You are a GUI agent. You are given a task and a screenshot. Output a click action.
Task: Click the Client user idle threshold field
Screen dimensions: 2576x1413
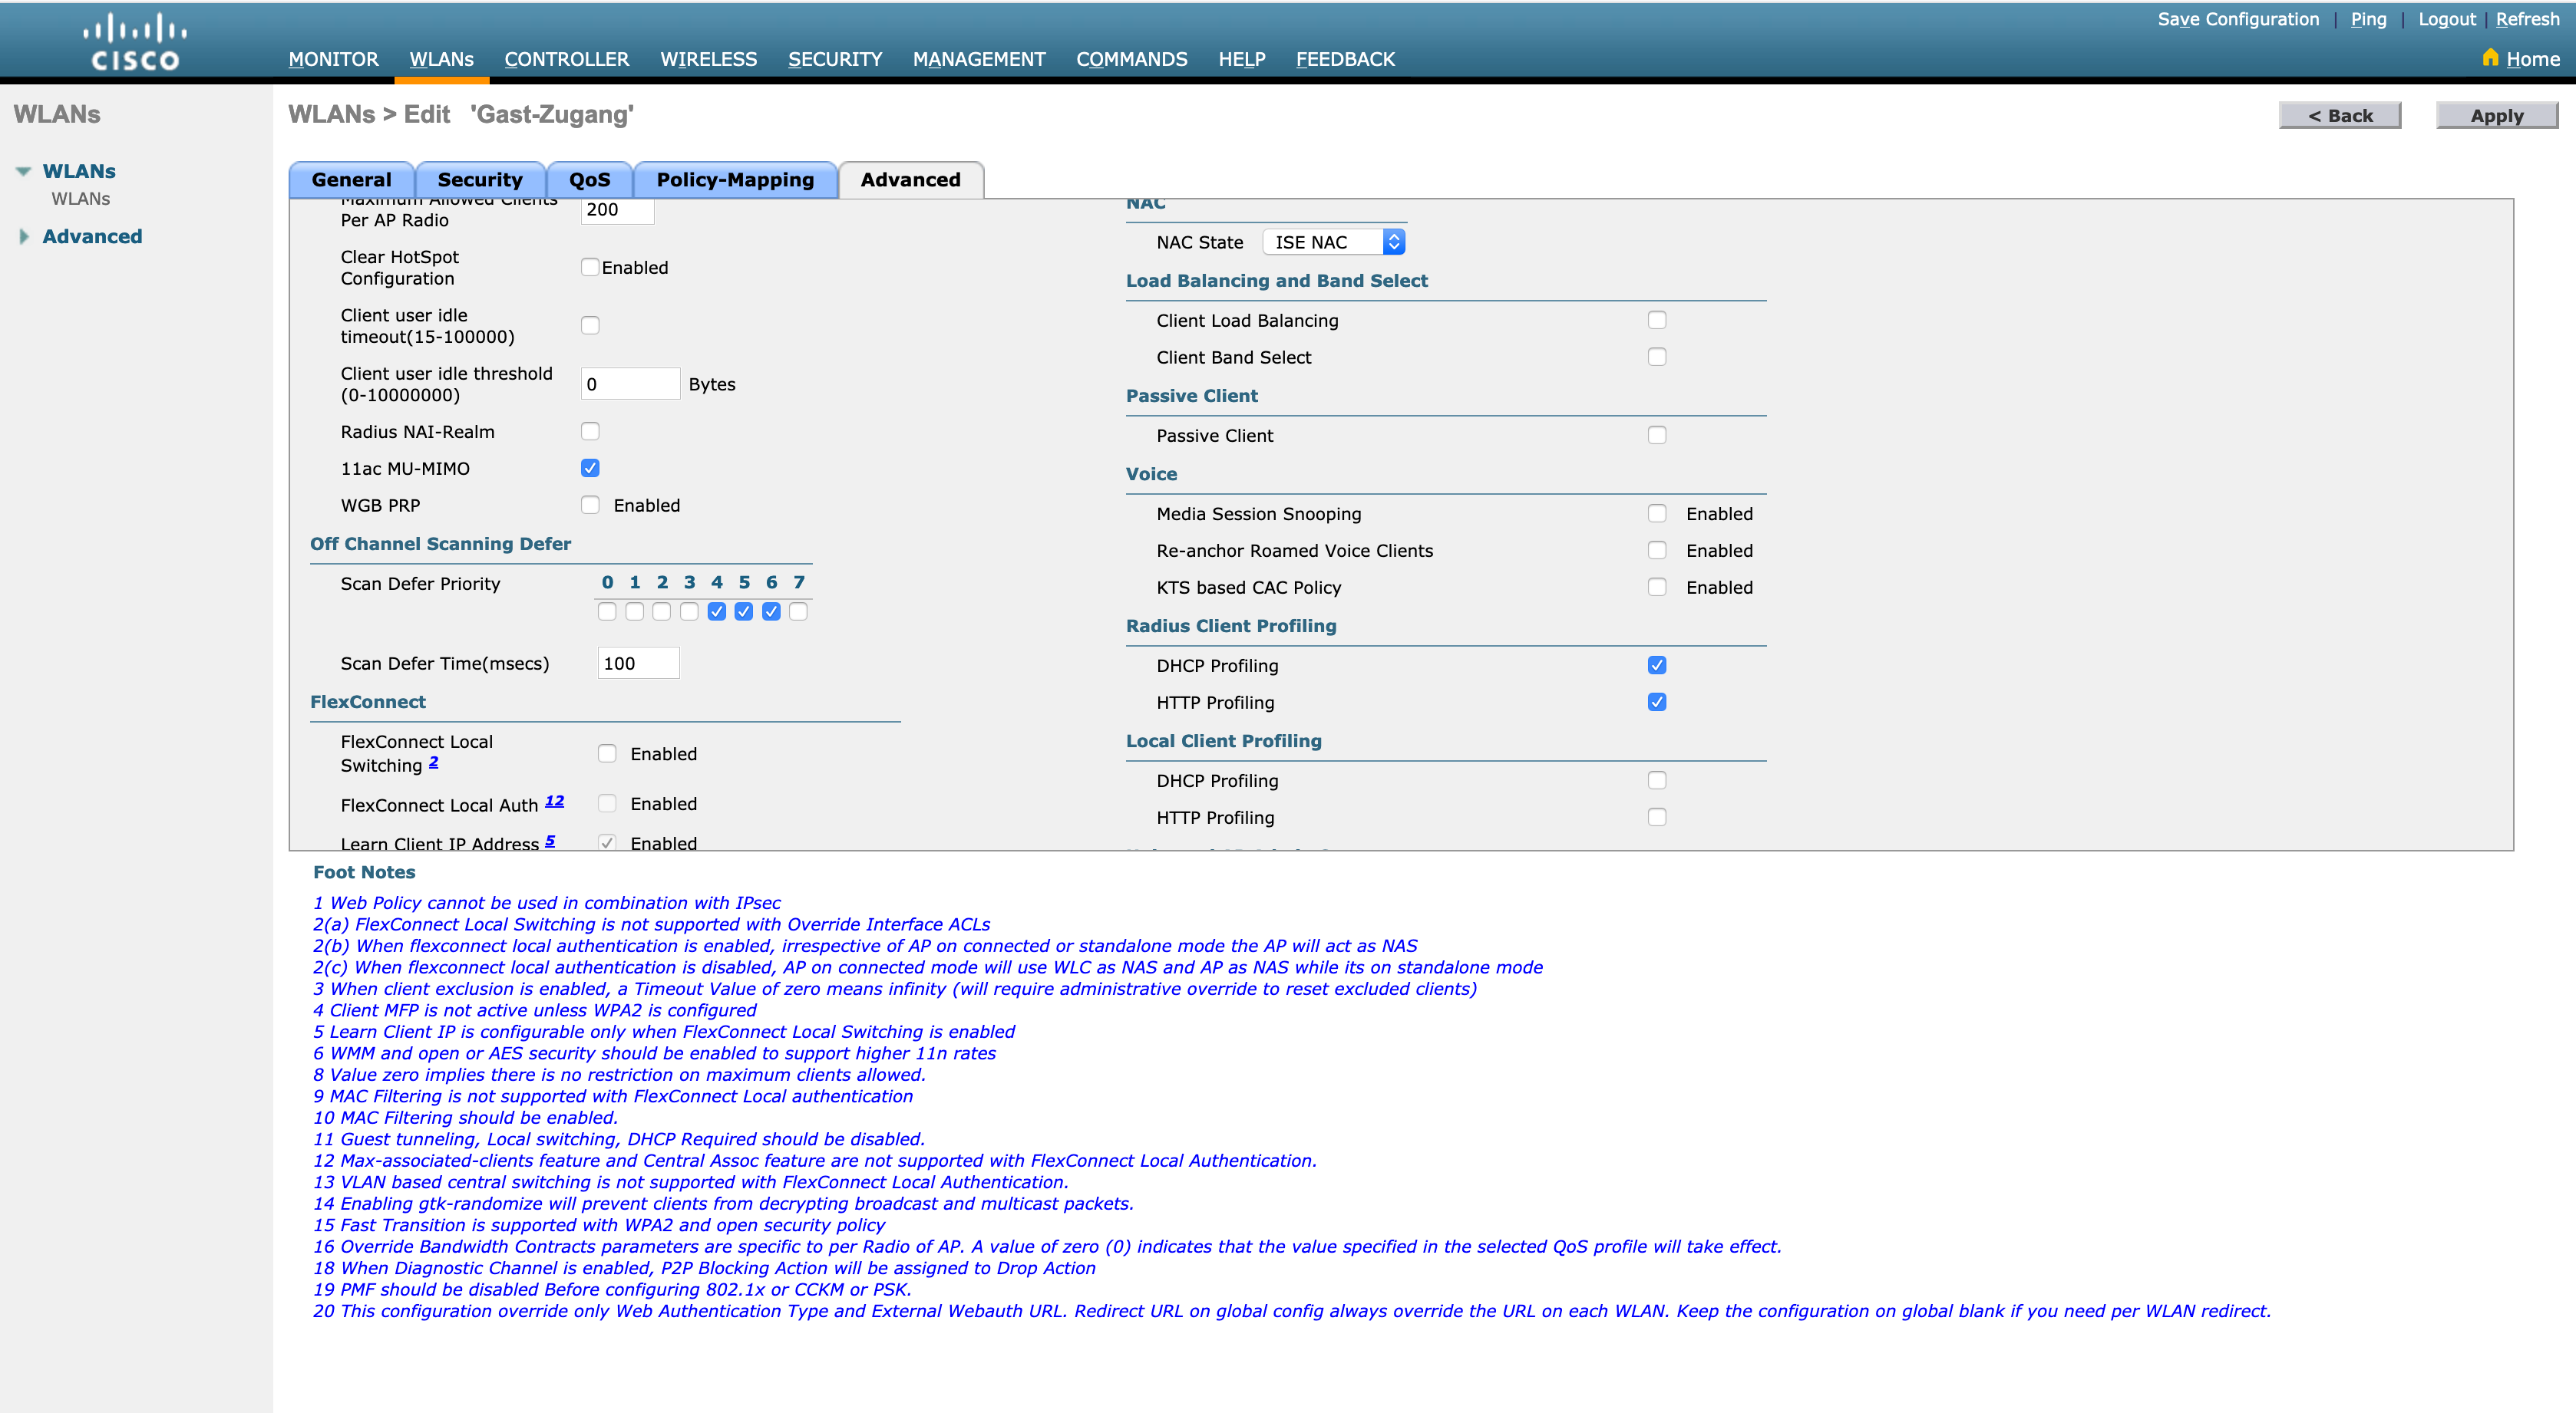[630, 384]
